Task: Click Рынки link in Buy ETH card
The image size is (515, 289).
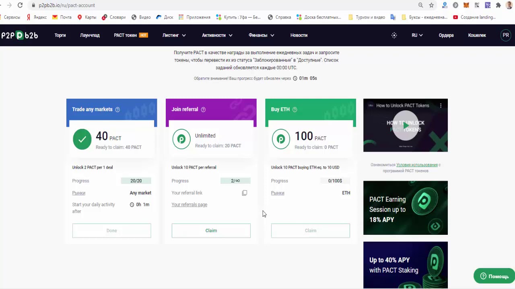Action: (278, 193)
